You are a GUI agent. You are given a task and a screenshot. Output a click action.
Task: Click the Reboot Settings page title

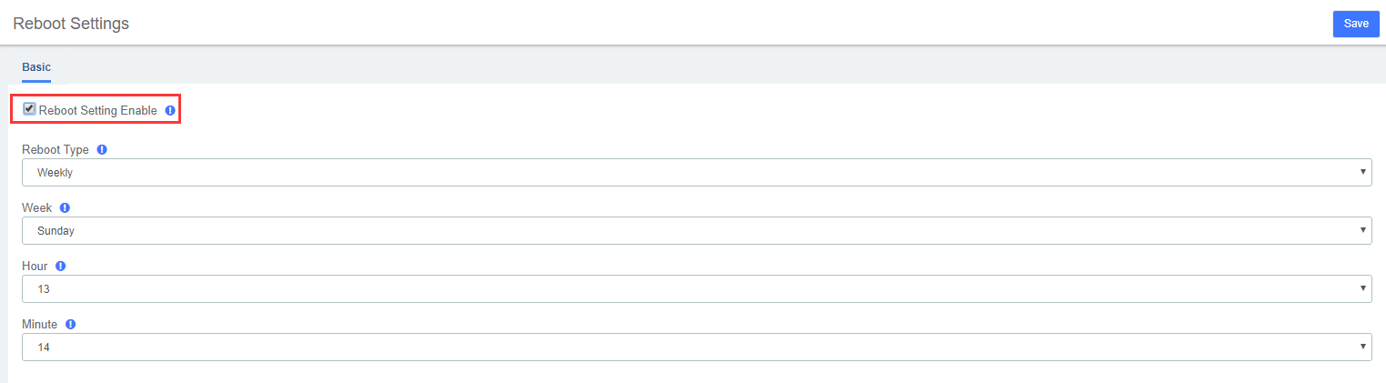71,24
